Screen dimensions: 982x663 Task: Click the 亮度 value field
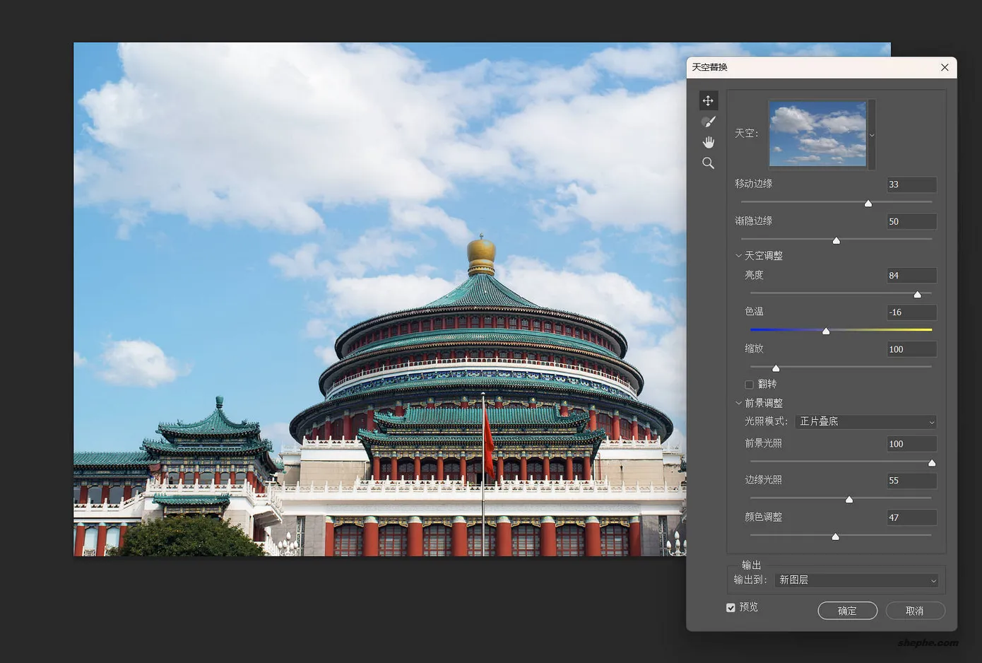911,276
